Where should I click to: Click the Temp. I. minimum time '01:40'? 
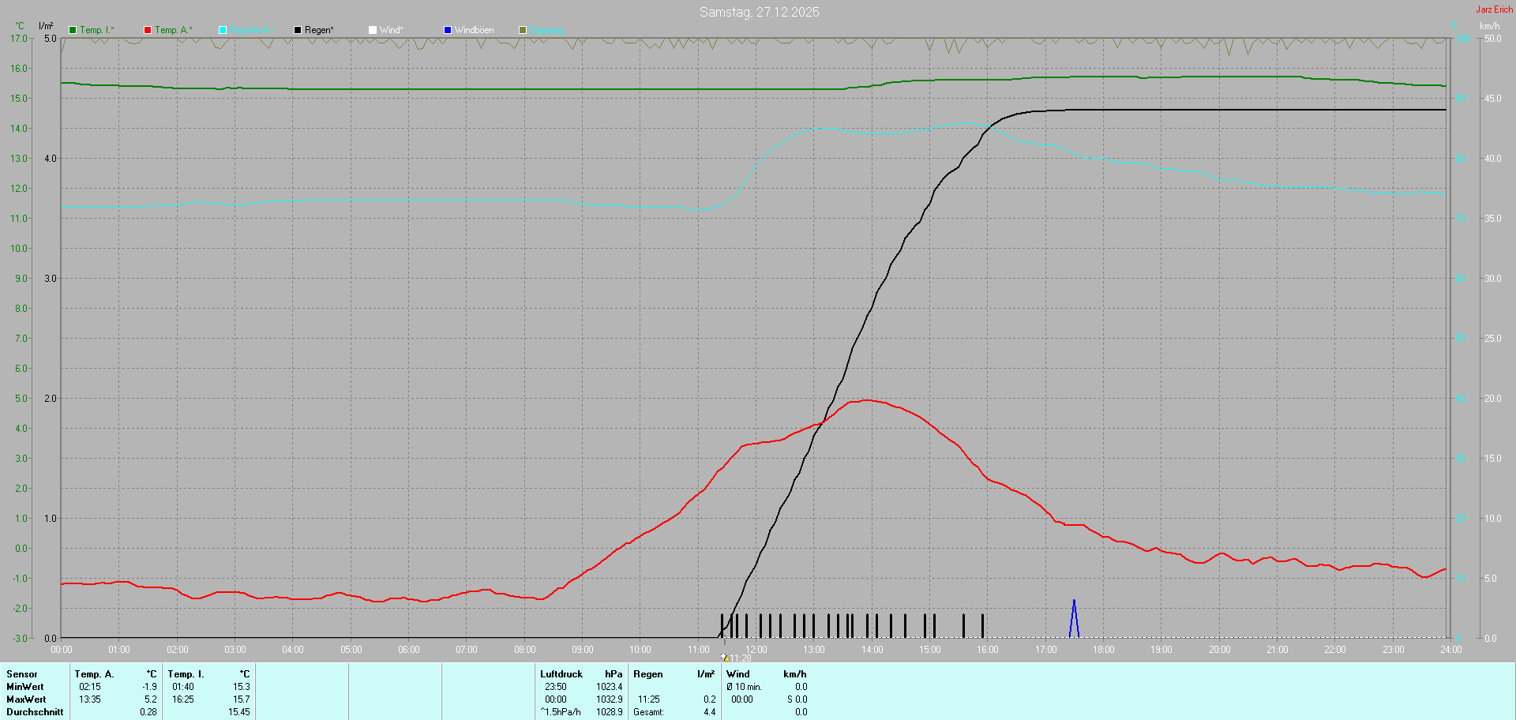tap(183, 687)
